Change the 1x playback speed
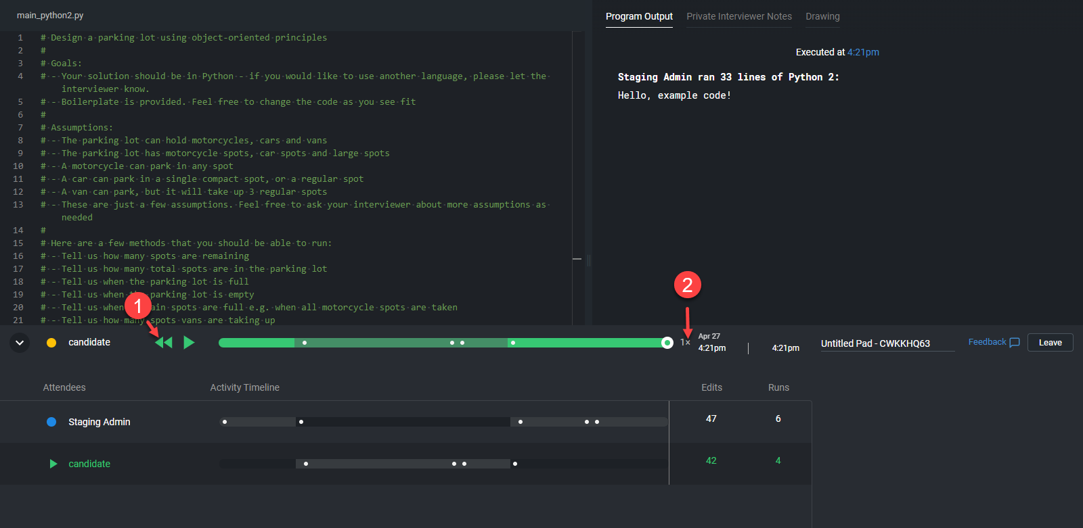1083x528 pixels. [685, 343]
